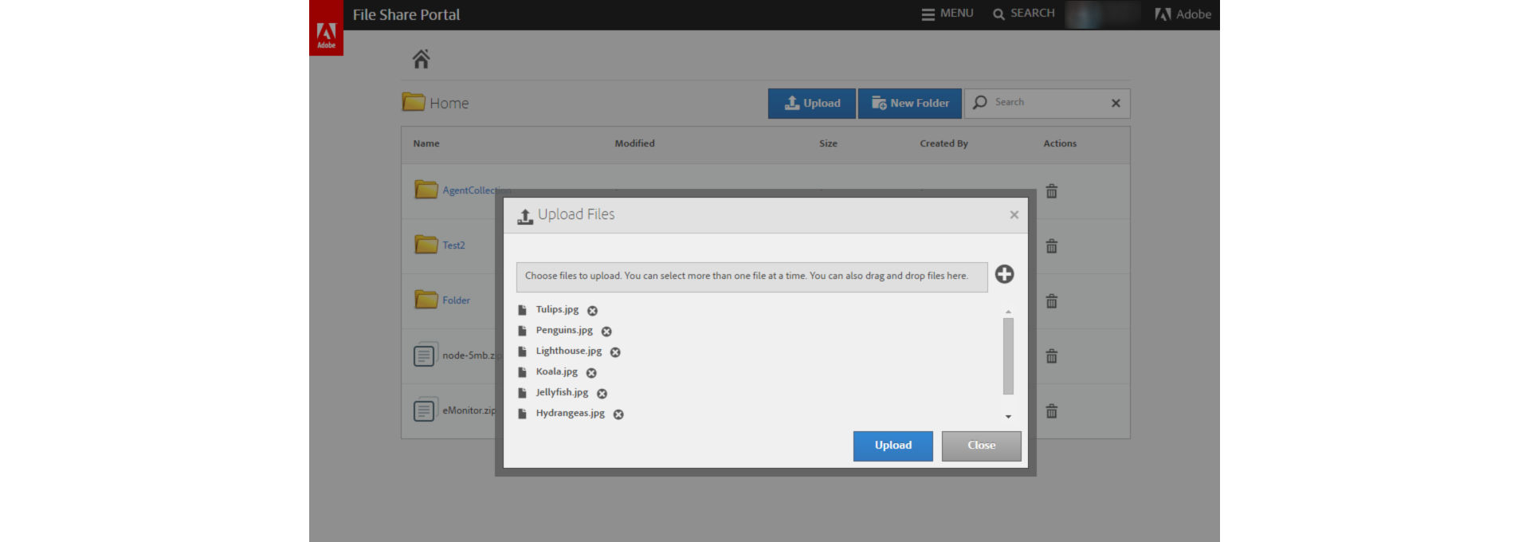The image size is (1530, 542).
Task: Click the choose files drop area field
Action: click(x=751, y=277)
